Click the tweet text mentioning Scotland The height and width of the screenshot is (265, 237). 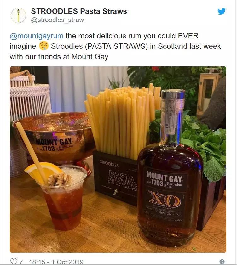pyautogui.click(x=115, y=46)
